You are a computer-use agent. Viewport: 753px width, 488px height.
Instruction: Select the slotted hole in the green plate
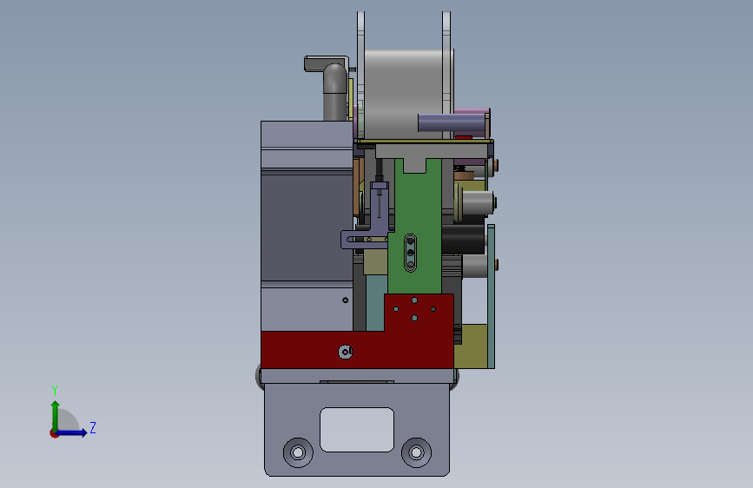coord(410,254)
